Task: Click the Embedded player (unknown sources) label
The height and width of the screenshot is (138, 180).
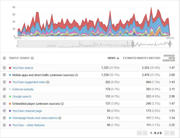Action: (x=36, y=104)
